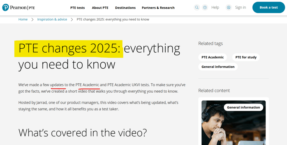Click the breadcrumb text 'PTE changes 2025: everything you need to know'

[113, 19]
